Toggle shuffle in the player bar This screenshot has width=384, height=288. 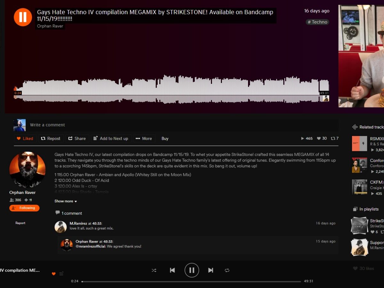(154, 270)
